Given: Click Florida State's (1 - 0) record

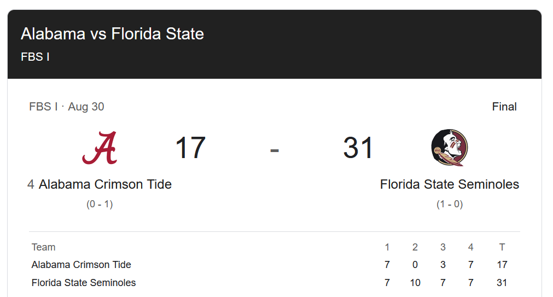Looking at the screenshot, I should coord(450,205).
